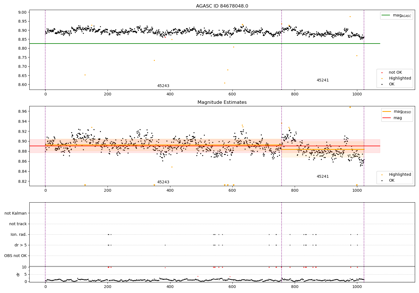Click the "8.60" y-axis tick label

[x=23, y=85]
